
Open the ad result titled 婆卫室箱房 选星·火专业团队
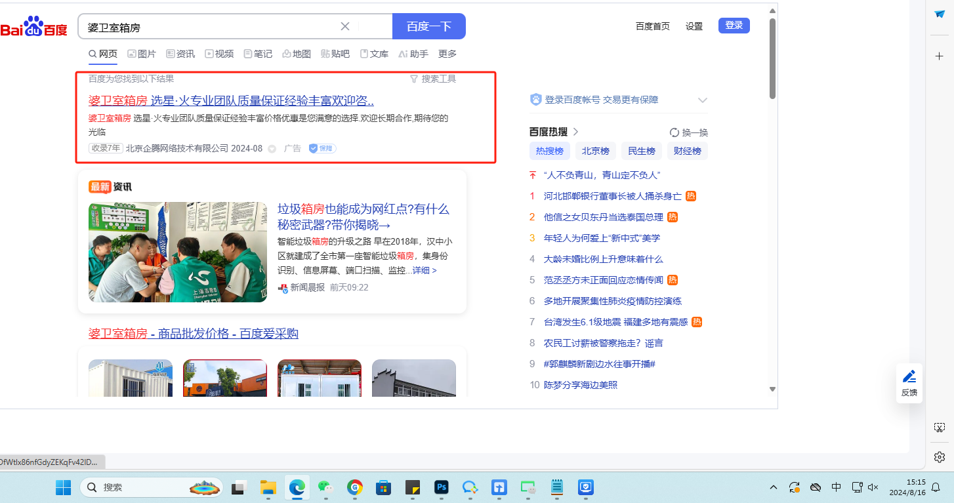(231, 101)
